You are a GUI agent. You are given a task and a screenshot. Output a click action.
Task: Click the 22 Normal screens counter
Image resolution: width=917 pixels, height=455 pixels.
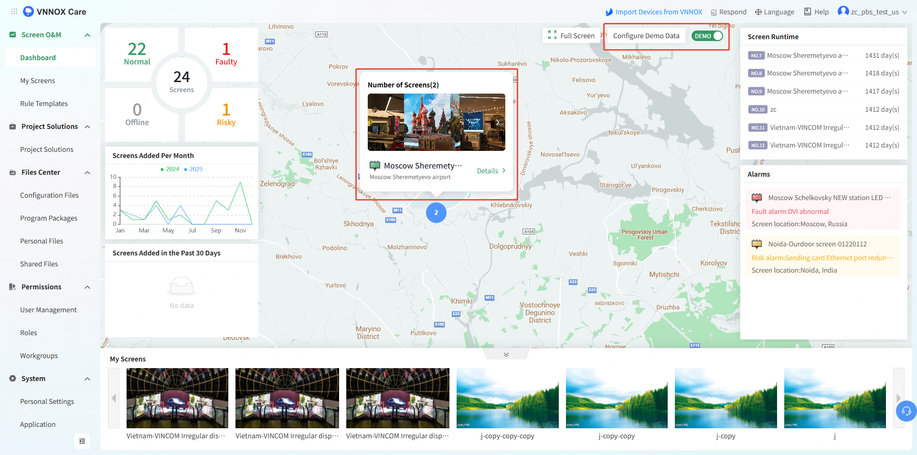click(x=137, y=53)
